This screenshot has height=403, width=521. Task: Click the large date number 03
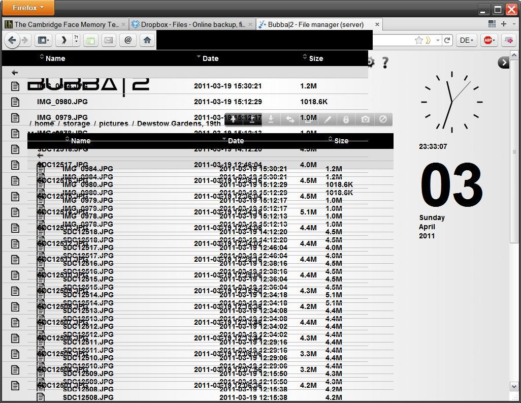click(x=451, y=184)
